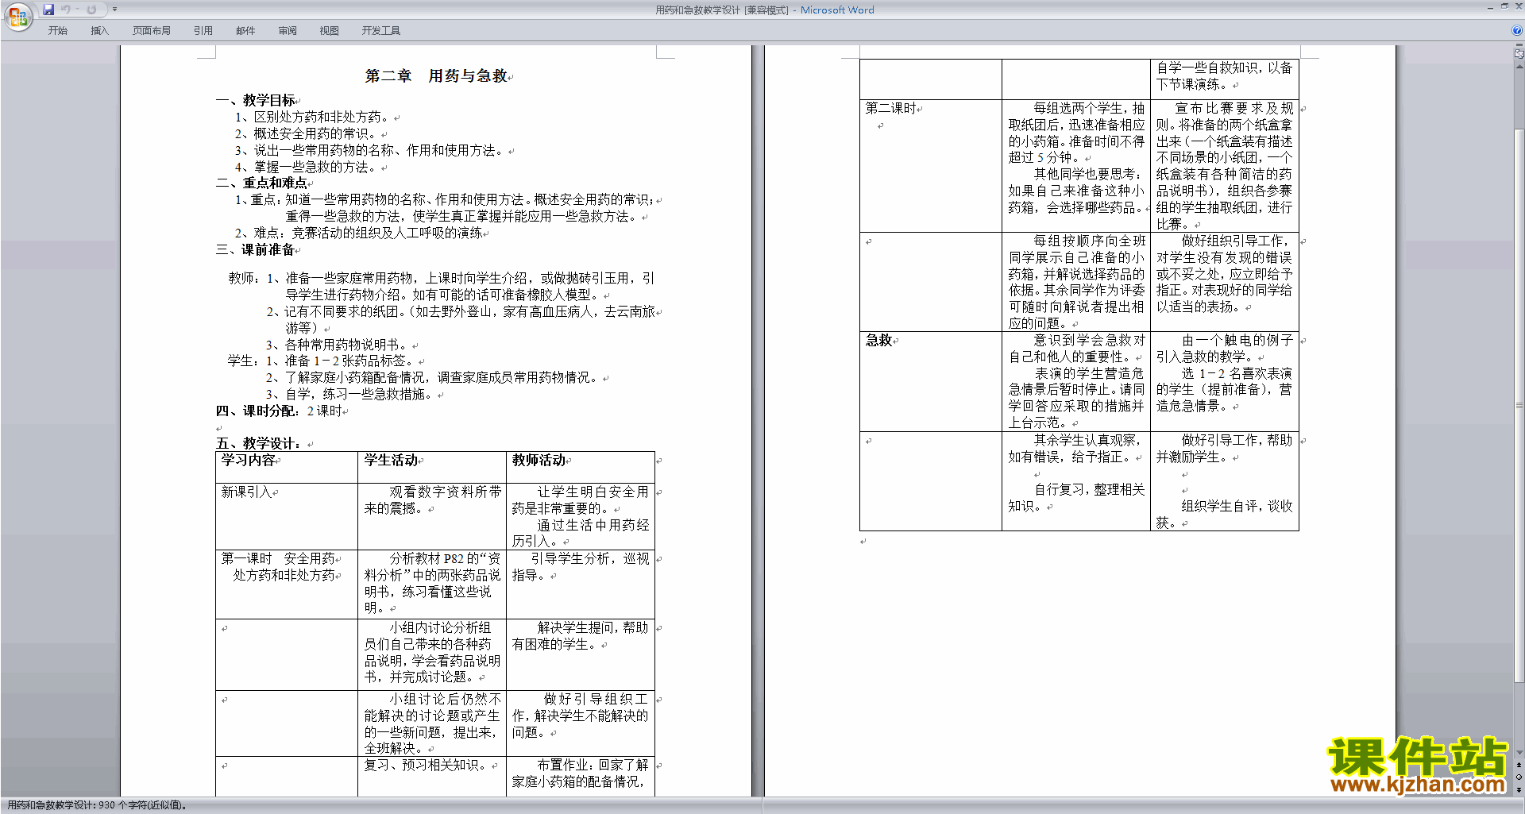Switch to the 页面布局 tab
The height and width of the screenshot is (814, 1525).
[x=152, y=31]
